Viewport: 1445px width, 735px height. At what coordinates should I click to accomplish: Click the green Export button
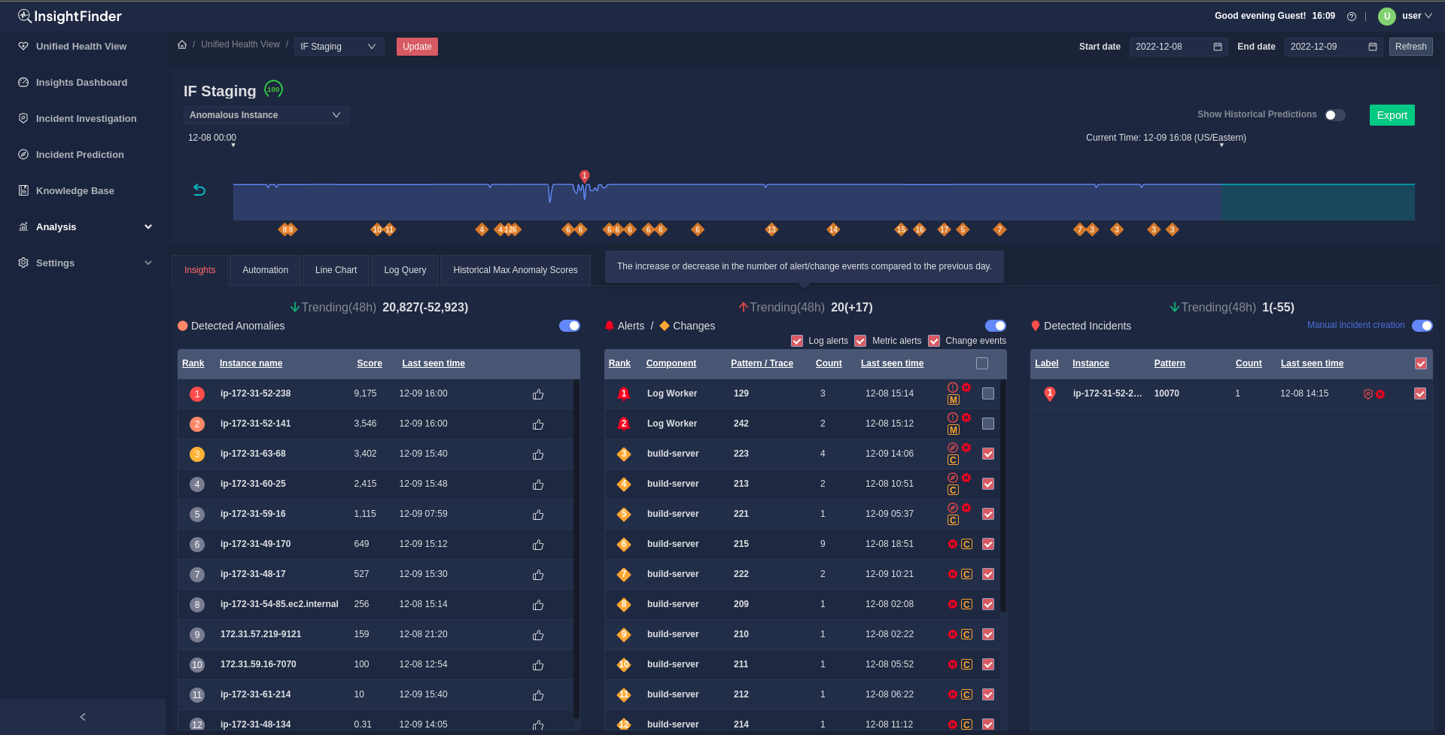point(1392,115)
